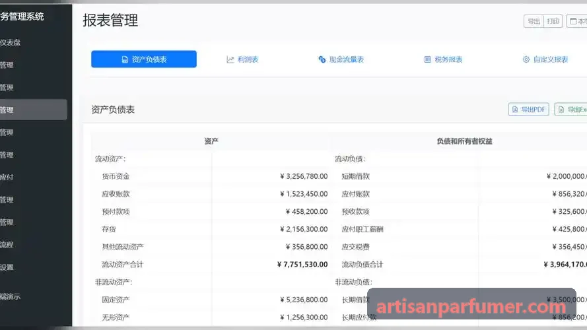This screenshot has height=330, width=587.
Task: Click the 应付职工薪酬 row label
Action: 363,229
